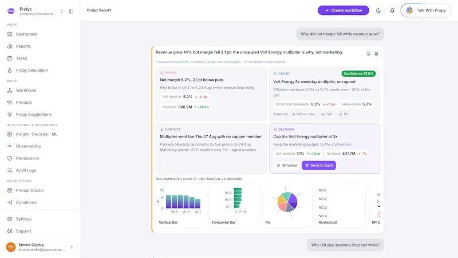
Task: Click the Talk With Propy button
Action: [x=425, y=10]
